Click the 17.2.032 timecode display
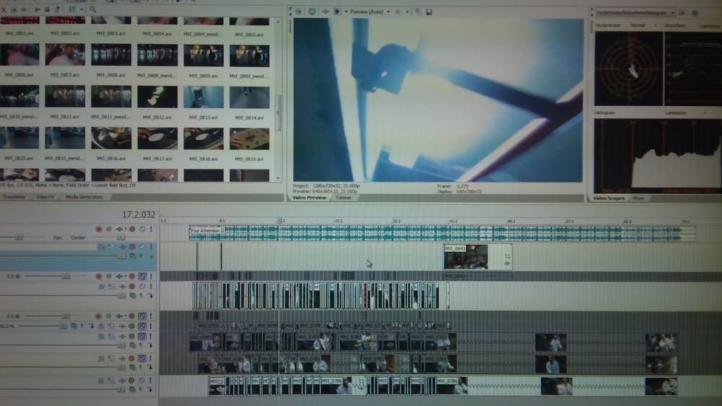Viewport: 722px width, 406px height. point(139,215)
